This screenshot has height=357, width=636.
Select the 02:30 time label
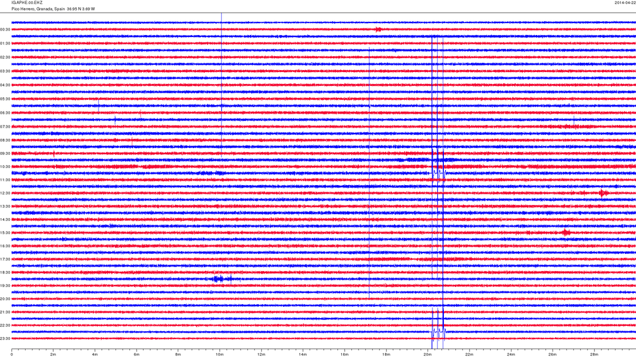click(5, 58)
